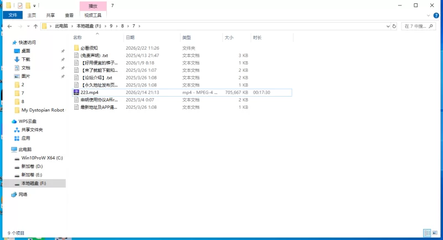443x240 pixels.
Task: Expand the ribbon with chevron arrow
Action: pos(430,15)
